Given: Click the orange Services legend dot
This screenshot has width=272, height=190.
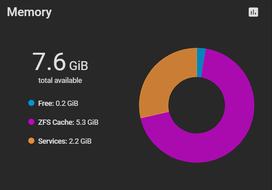Looking at the screenshot, I should pyautogui.click(x=32, y=141).
